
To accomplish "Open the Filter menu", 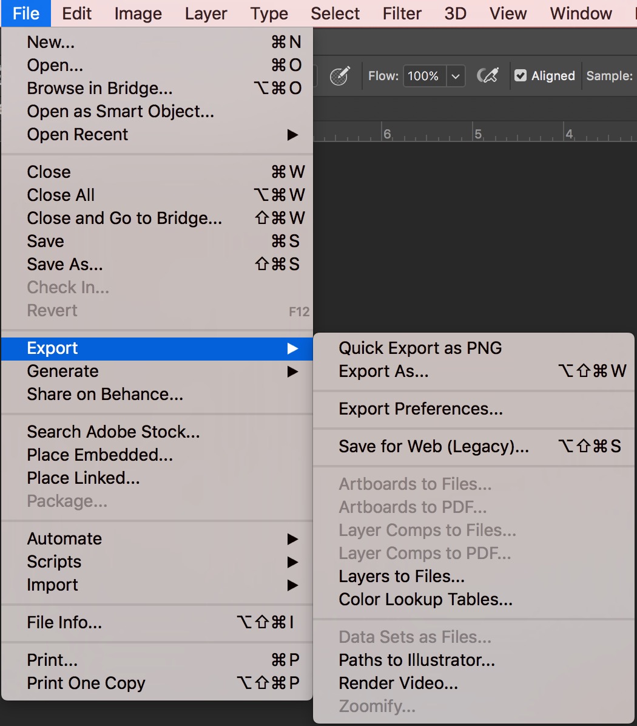I will pos(402,13).
